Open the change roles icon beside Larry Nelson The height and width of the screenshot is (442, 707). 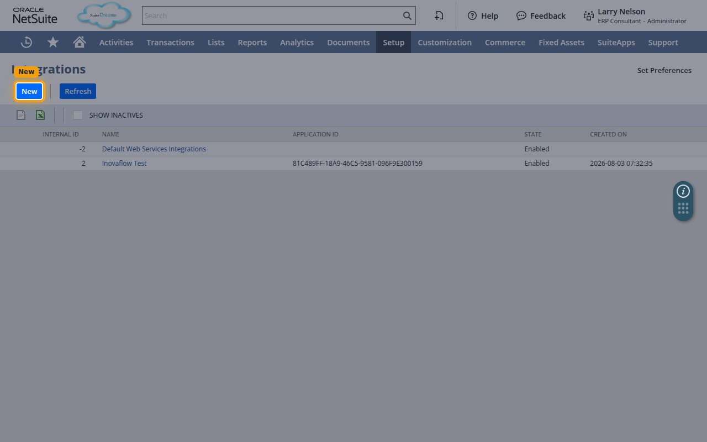pyautogui.click(x=588, y=15)
